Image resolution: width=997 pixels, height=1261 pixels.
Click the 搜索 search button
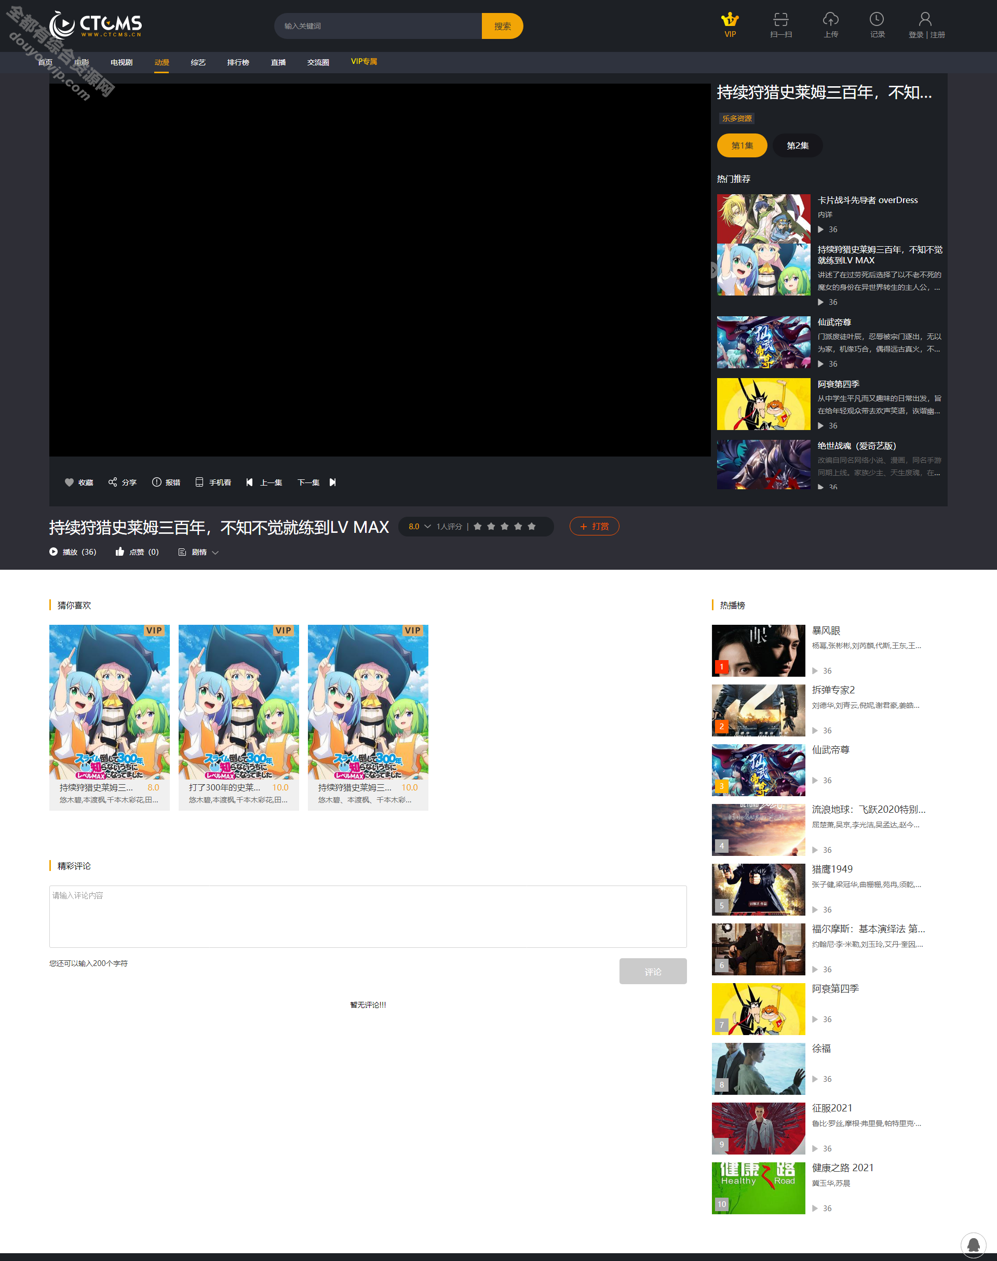(502, 26)
